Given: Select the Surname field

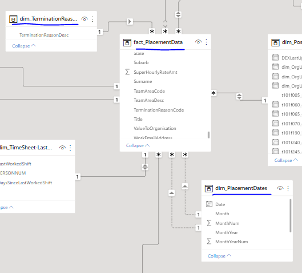Looking at the screenshot, I should 143,81.
